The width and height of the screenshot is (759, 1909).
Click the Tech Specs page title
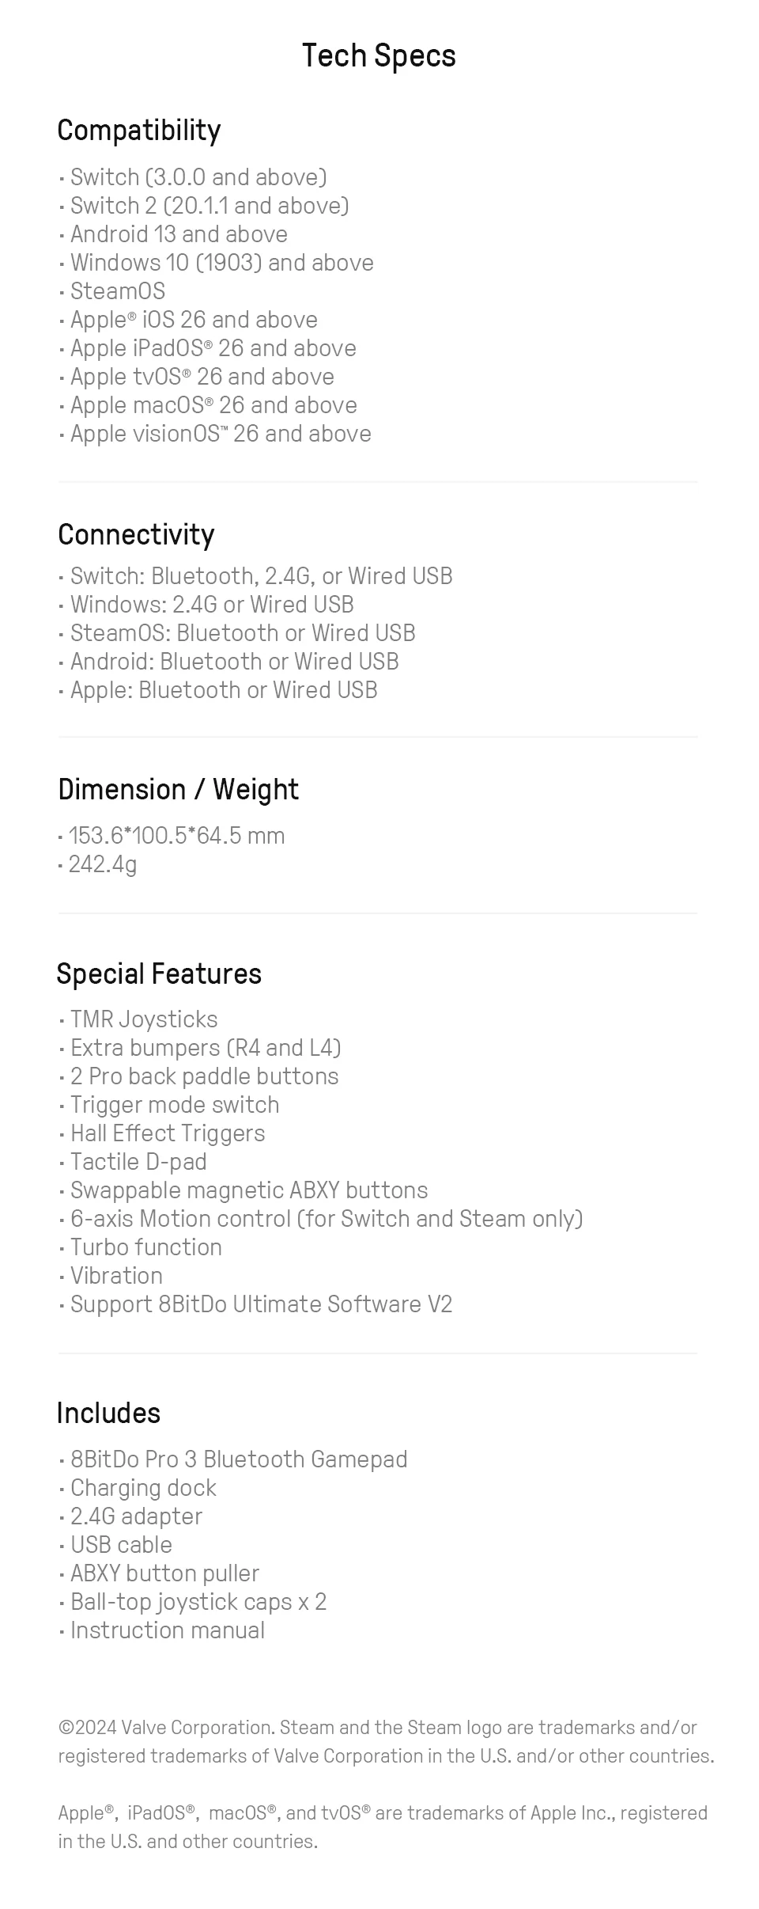[x=379, y=56]
